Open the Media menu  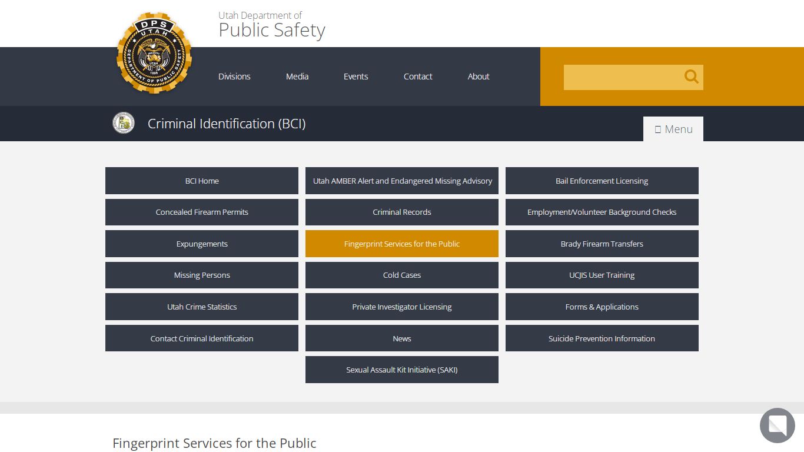pos(297,77)
